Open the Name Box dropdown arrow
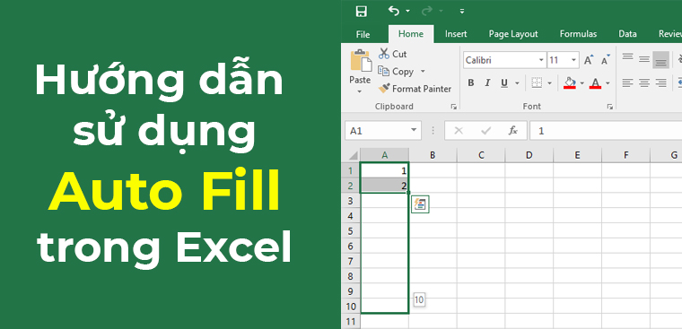Screen dimensions: 682x329 point(413,131)
